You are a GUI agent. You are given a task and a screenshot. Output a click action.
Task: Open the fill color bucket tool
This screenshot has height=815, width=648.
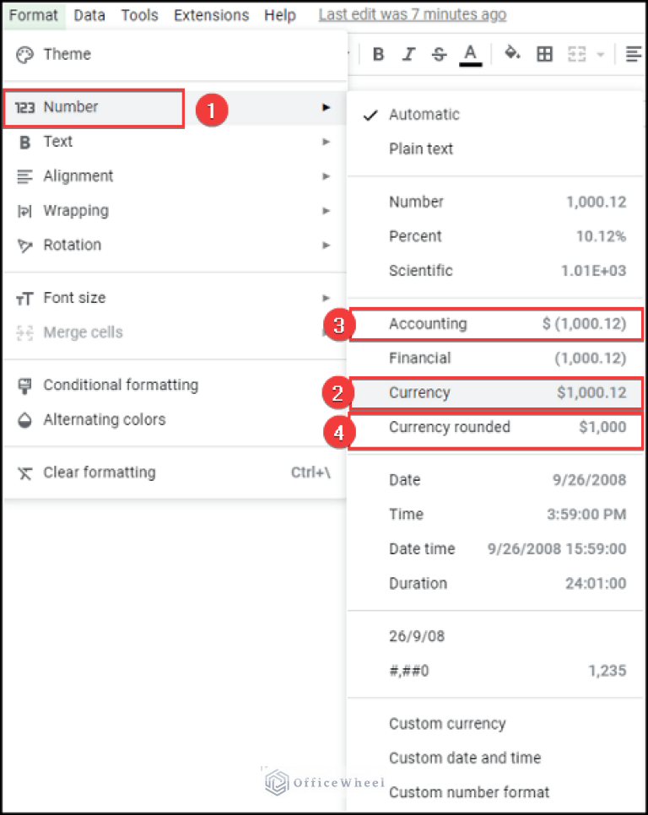(512, 54)
